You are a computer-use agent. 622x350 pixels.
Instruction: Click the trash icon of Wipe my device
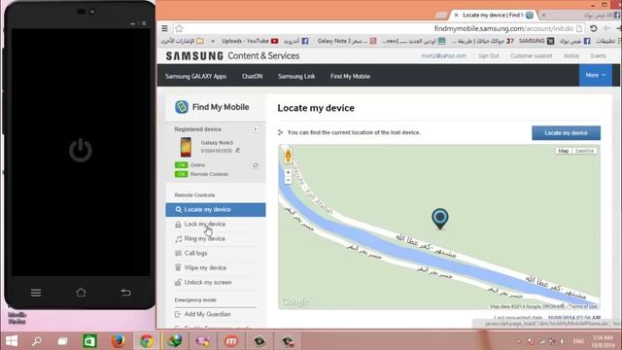tap(178, 268)
